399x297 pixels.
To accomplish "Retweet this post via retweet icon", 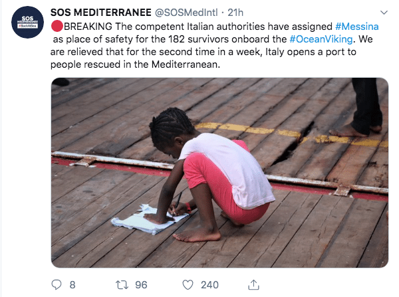I will (121, 284).
